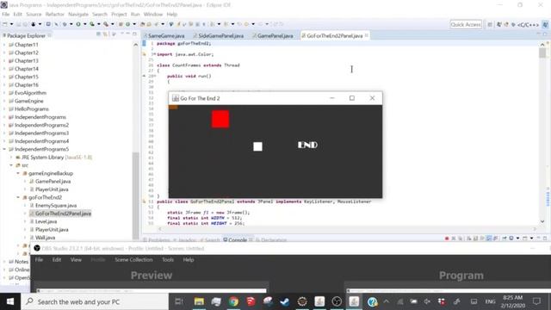Screen dimensions: 551x310
Task: Click the New file icon in Eclipse toolbar
Action: point(5,24)
